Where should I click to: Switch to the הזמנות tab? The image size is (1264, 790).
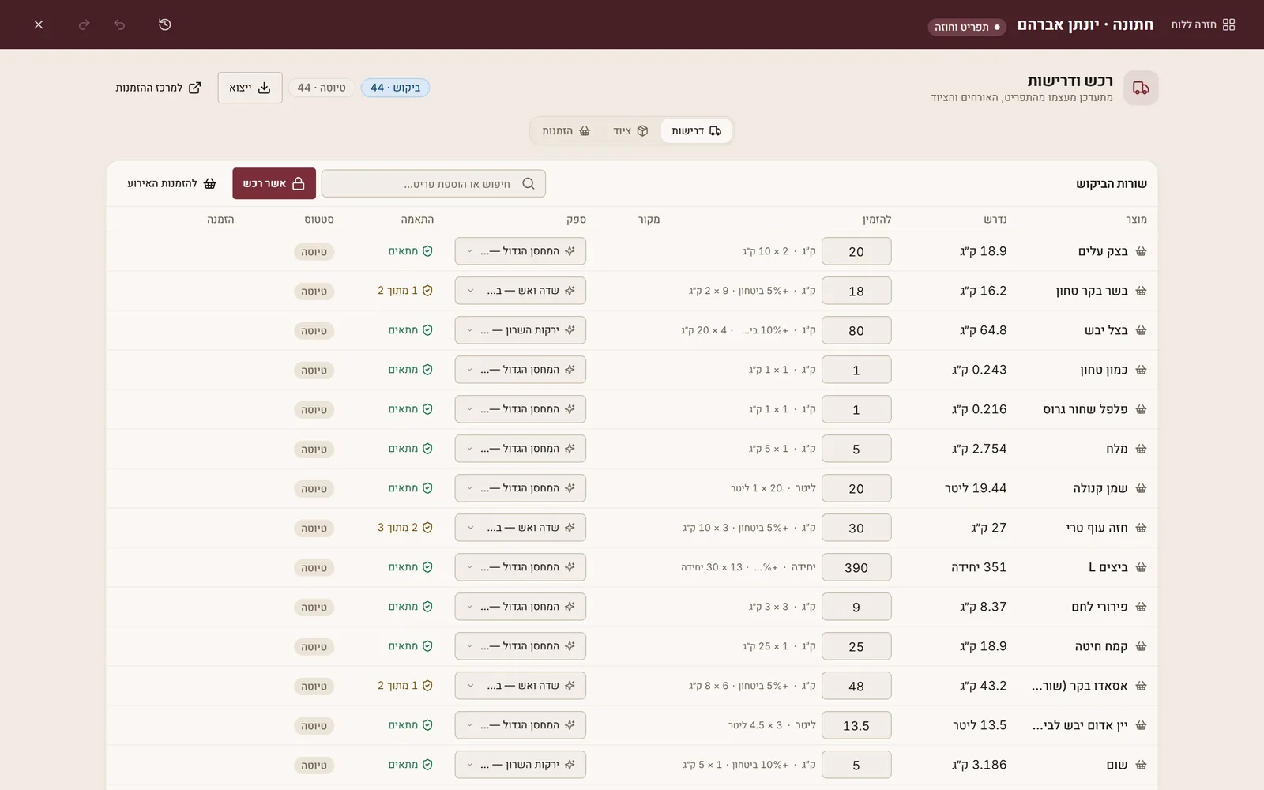click(x=566, y=131)
